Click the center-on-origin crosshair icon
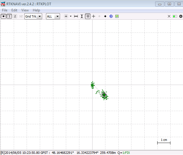 (x=66, y=16)
